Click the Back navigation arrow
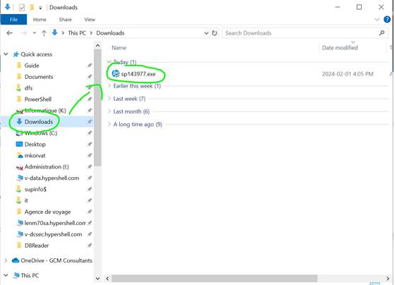This screenshot has width=395, height=285. [10, 33]
